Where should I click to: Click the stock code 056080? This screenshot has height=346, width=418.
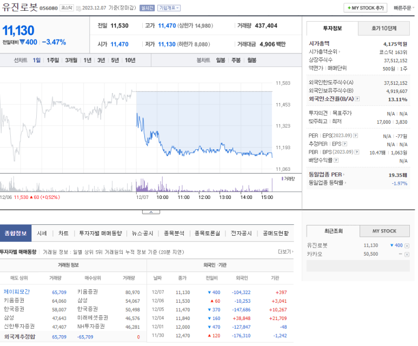coord(49,8)
